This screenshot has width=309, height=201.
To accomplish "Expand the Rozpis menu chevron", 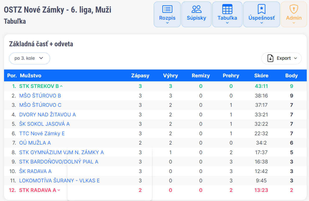I will (167, 23).
